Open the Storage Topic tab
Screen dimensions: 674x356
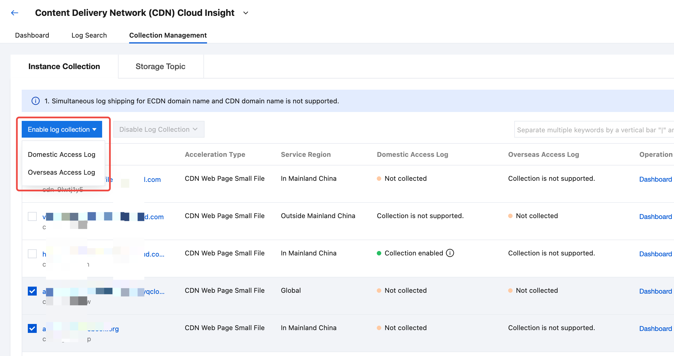click(160, 66)
